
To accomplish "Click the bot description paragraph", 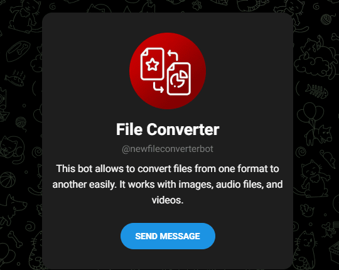I will point(168,185).
